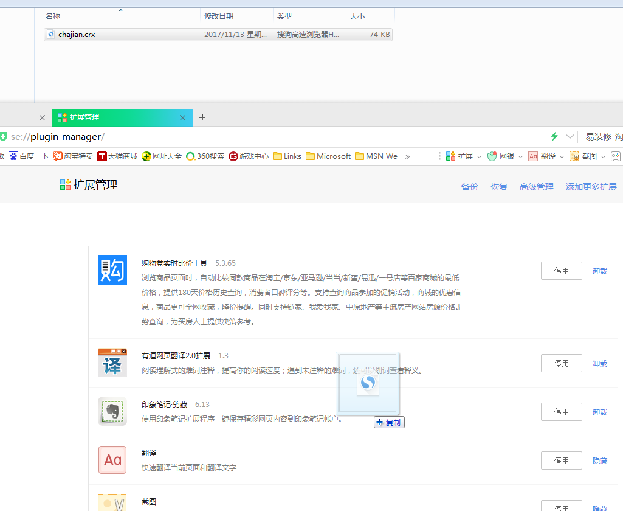Select the chajian.crx file in Explorer
Screen dimensions: 623x511
coord(218,35)
